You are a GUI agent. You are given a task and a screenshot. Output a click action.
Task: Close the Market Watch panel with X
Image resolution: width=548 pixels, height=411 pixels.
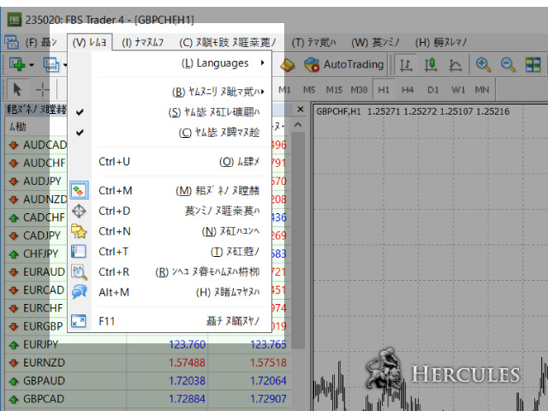(301, 110)
